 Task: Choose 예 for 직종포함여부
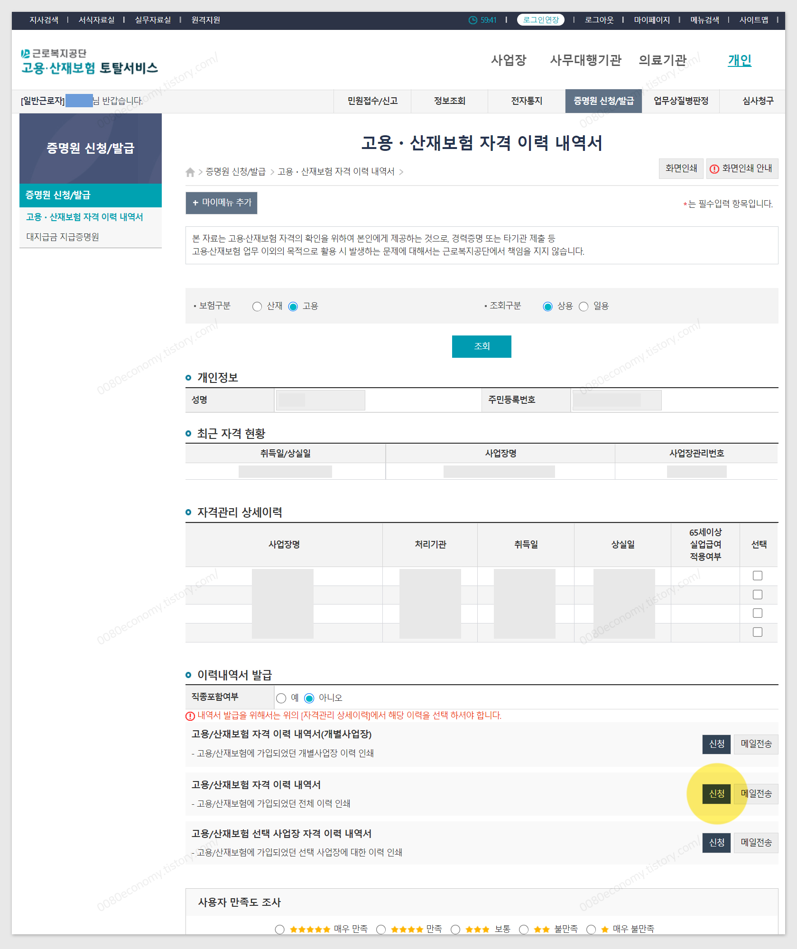pyautogui.click(x=281, y=698)
